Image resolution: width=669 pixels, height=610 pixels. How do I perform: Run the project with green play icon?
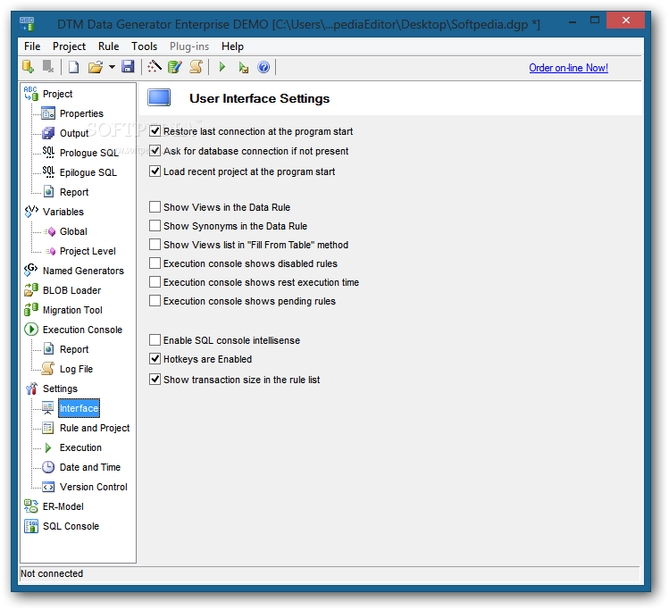click(x=222, y=67)
